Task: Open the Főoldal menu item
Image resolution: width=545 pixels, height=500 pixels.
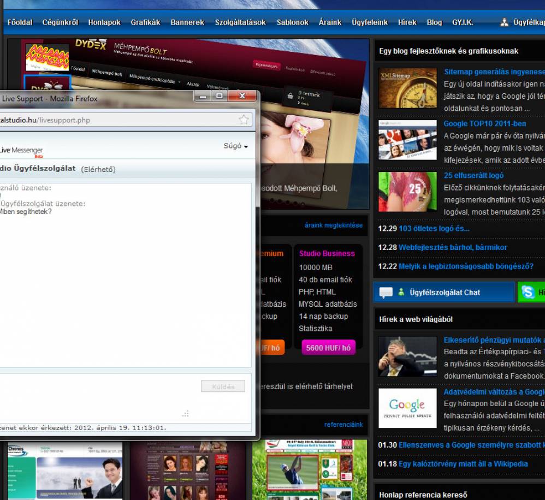Action: point(20,22)
